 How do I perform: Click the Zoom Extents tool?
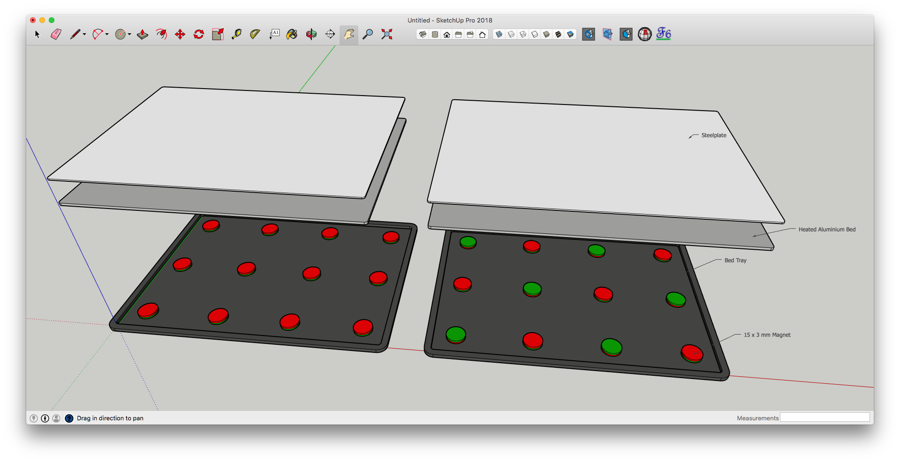(386, 34)
